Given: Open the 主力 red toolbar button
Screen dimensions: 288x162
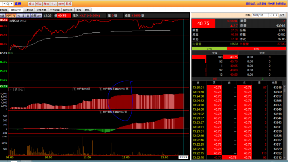Looking at the screenshot, I should pos(54,4).
